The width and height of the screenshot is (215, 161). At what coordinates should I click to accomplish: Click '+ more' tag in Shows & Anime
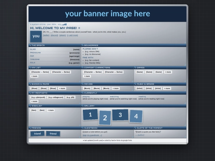tap(62, 88)
